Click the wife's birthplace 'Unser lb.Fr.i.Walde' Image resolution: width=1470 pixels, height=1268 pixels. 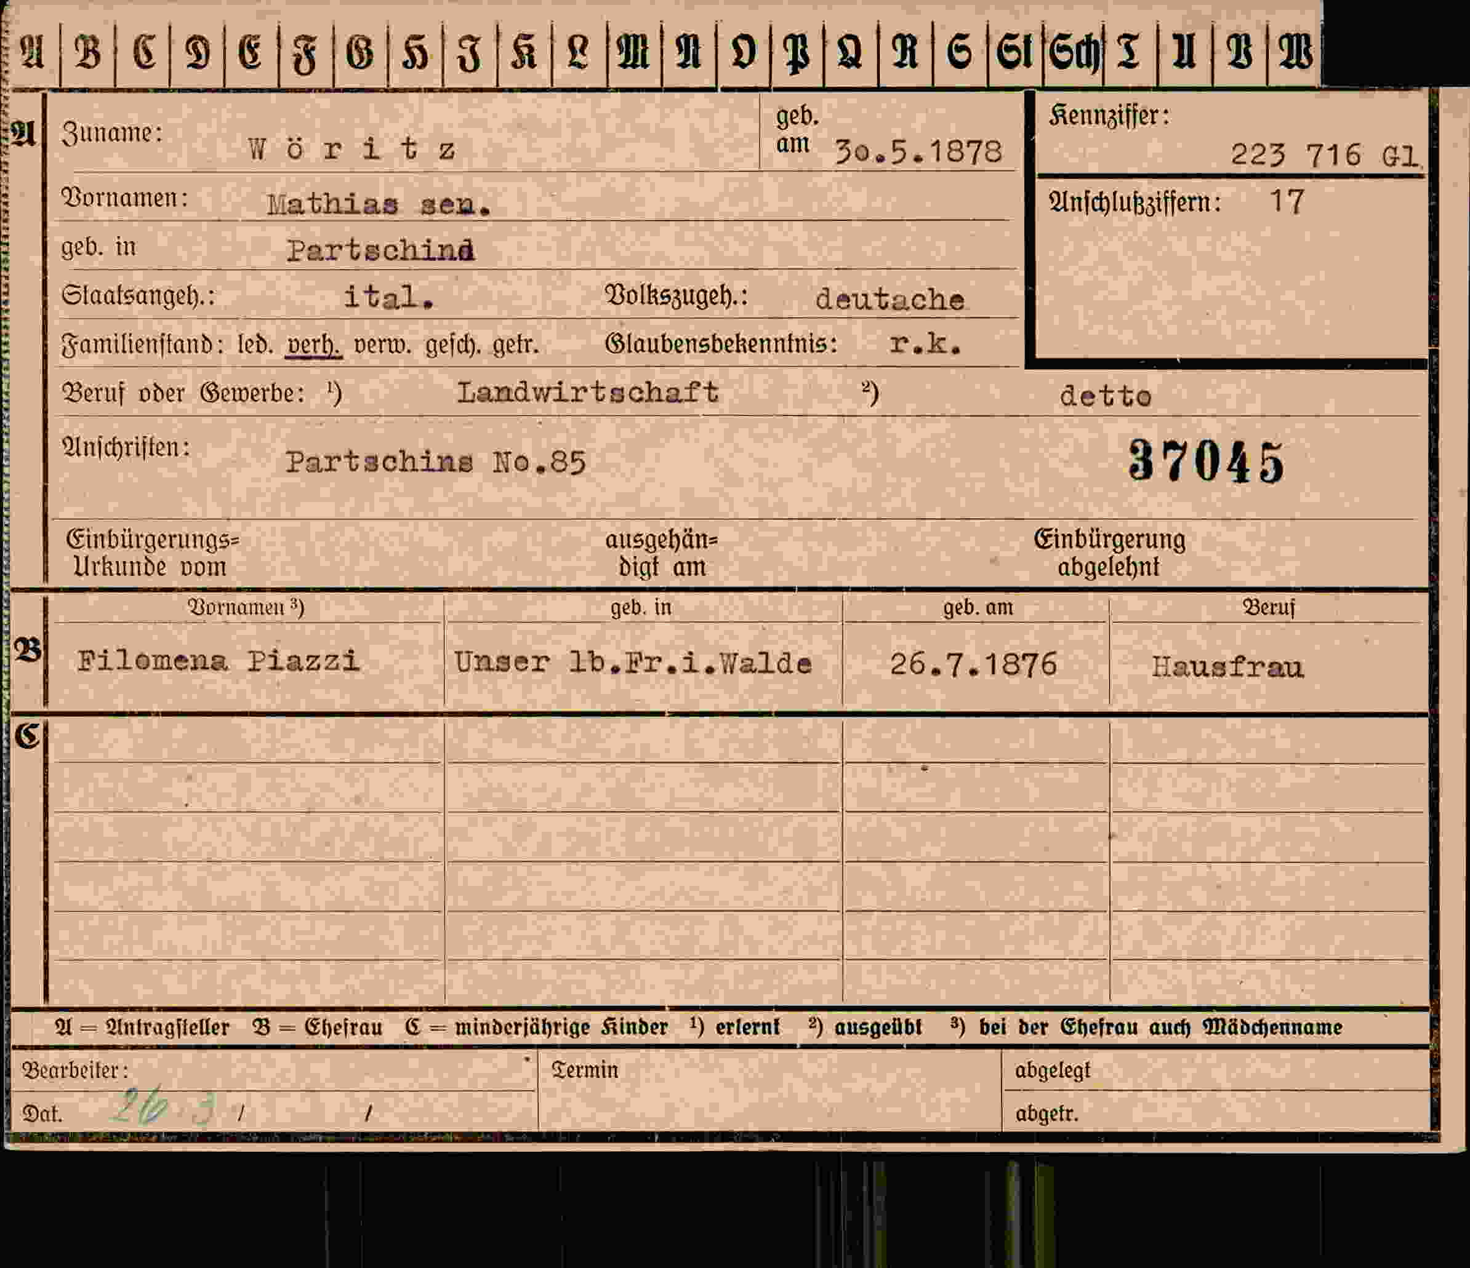(633, 663)
